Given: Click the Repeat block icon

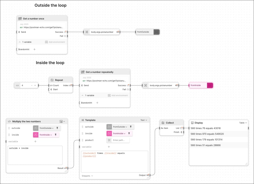Looking at the screenshot, I should tap(52, 80).
